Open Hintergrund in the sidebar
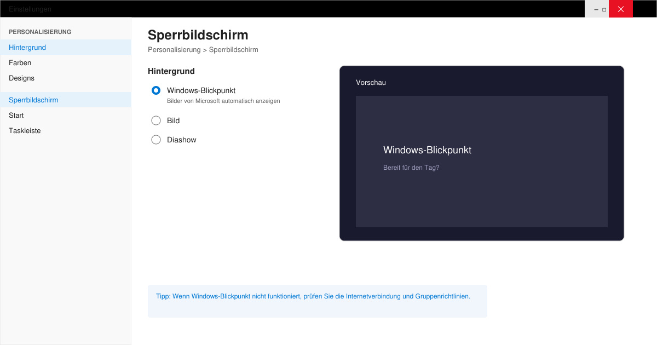657x345 pixels. [x=66, y=47]
